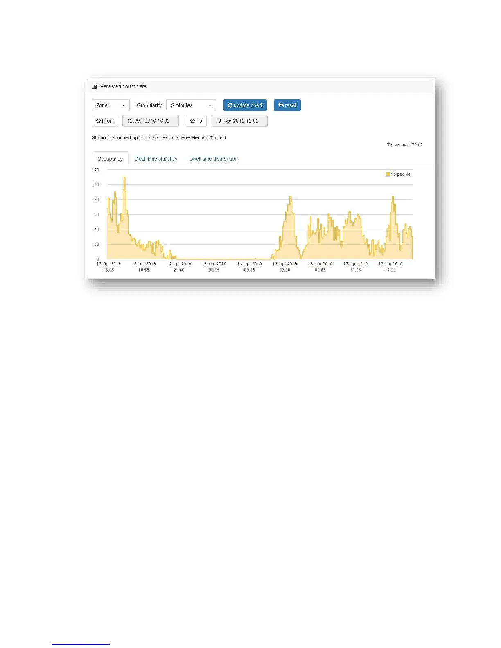This screenshot has height=648, width=501.
Task: Click the y-axis value 120
Action: coord(95,170)
